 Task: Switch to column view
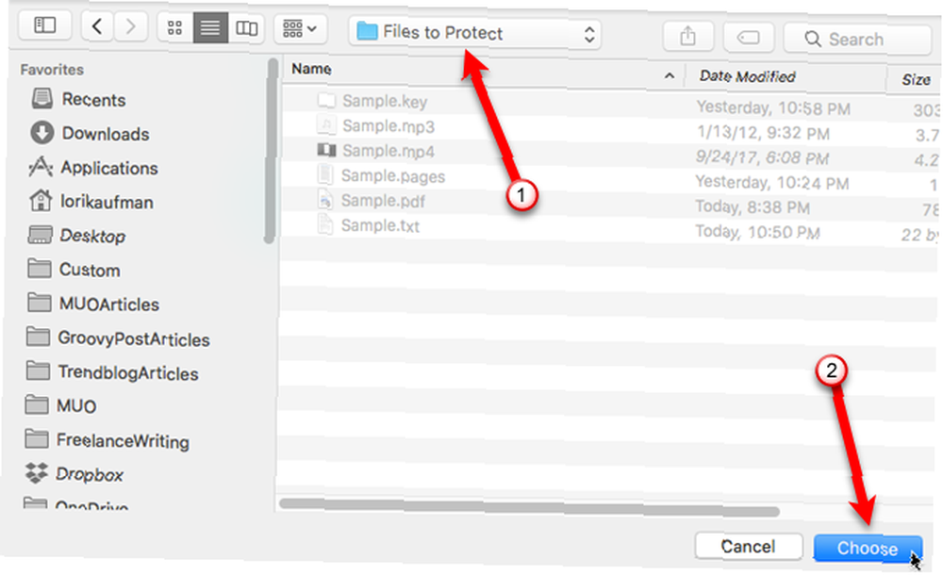pos(246,27)
